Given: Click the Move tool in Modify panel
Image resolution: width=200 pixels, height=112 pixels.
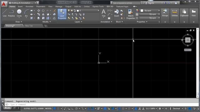Looking at the screenshot, I should pos(39,11).
